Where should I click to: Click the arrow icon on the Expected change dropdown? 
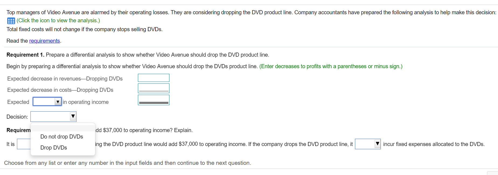58,101
